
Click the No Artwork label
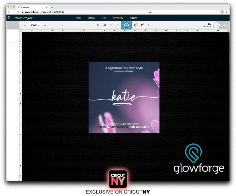pos(207,25)
